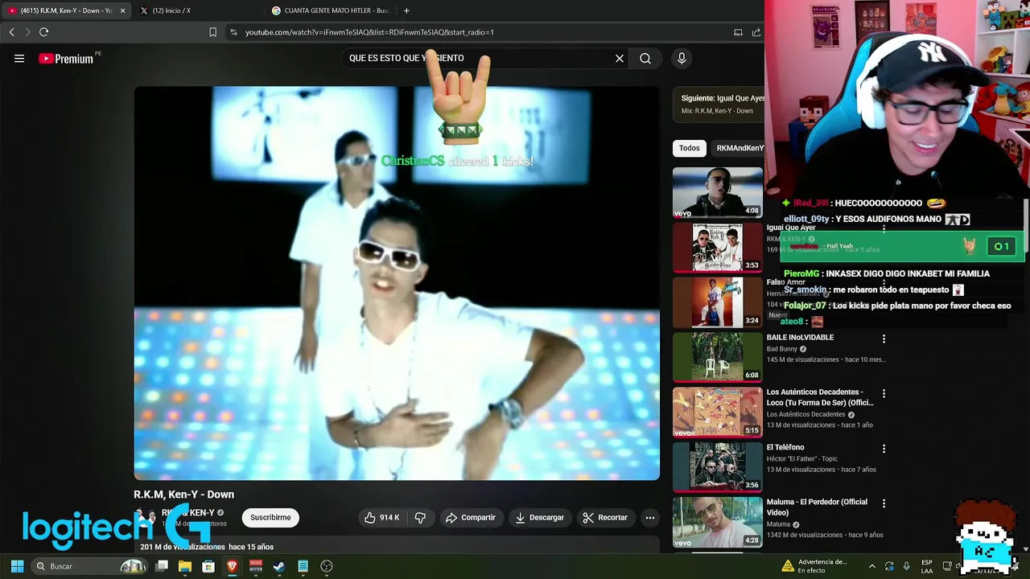Image resolution: width=1030 pixels, height=579 pixels.
Task: Open Los Auténticos Decadentes Loco thumbnail
Action: [x=718, y=411]
